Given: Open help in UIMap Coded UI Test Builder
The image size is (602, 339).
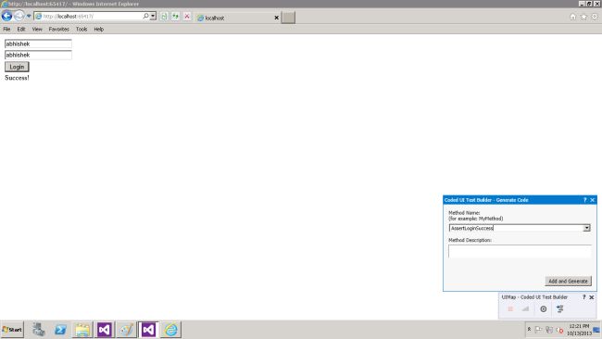Looking at the screenshot, I should coord(584,297).
